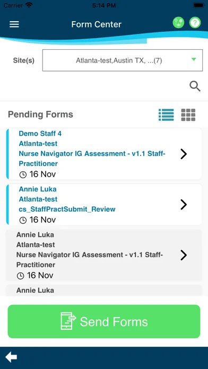The width and height of the screenshot is (208, 369).
Task: Tap the partially visible Annie Luka card
Action: click(104, 291)
